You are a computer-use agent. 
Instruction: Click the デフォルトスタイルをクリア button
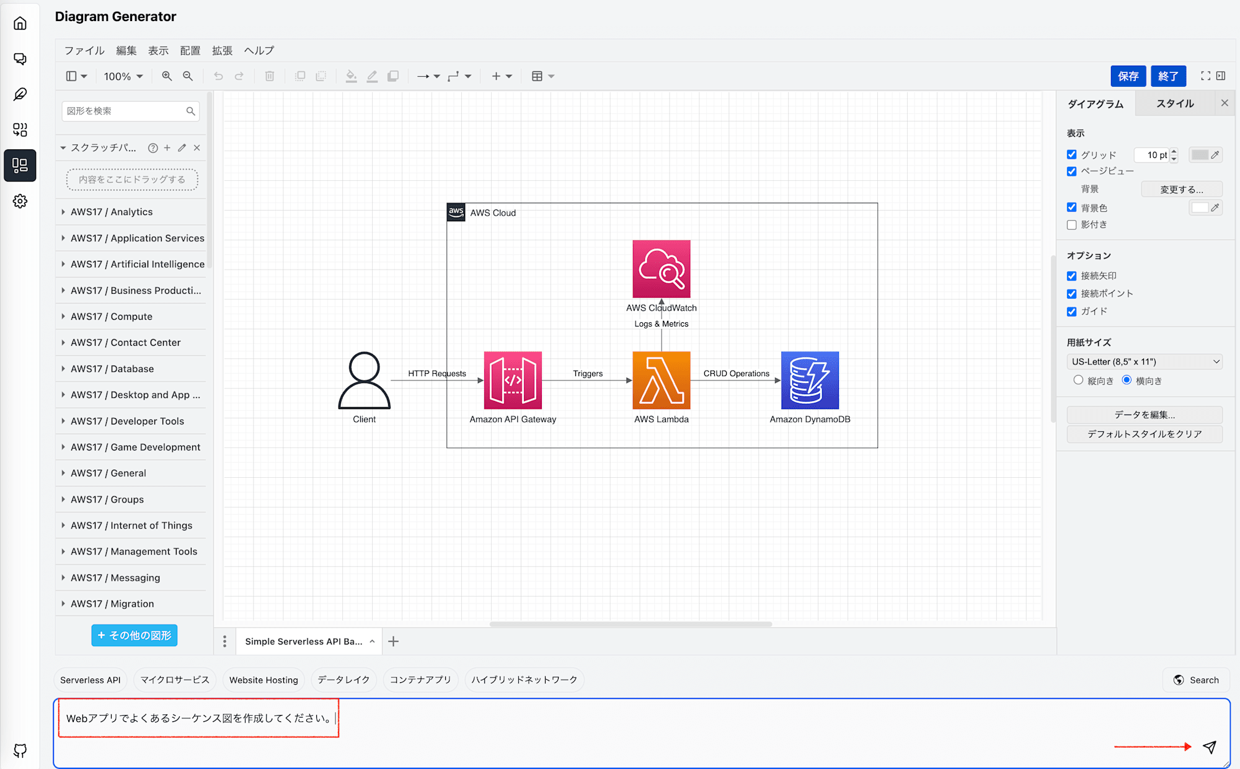(x=1145, y=434)
